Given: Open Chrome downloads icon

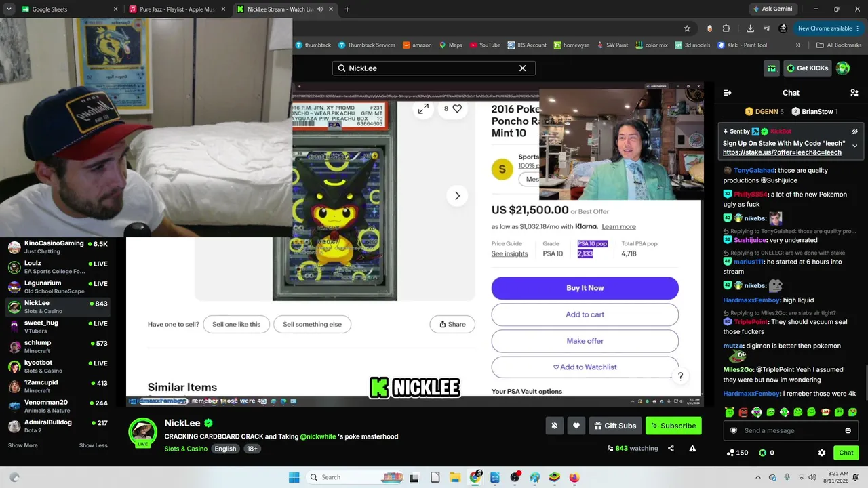Looking at the screenshot, I should point(750,28).
